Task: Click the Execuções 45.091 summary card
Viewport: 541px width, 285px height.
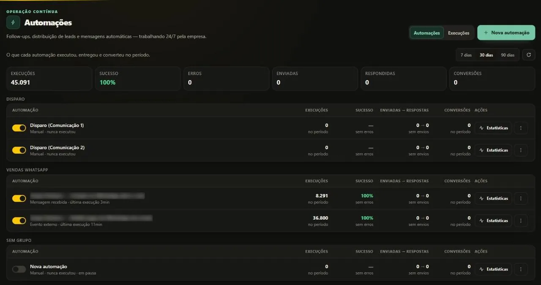Action: (49, 79)
